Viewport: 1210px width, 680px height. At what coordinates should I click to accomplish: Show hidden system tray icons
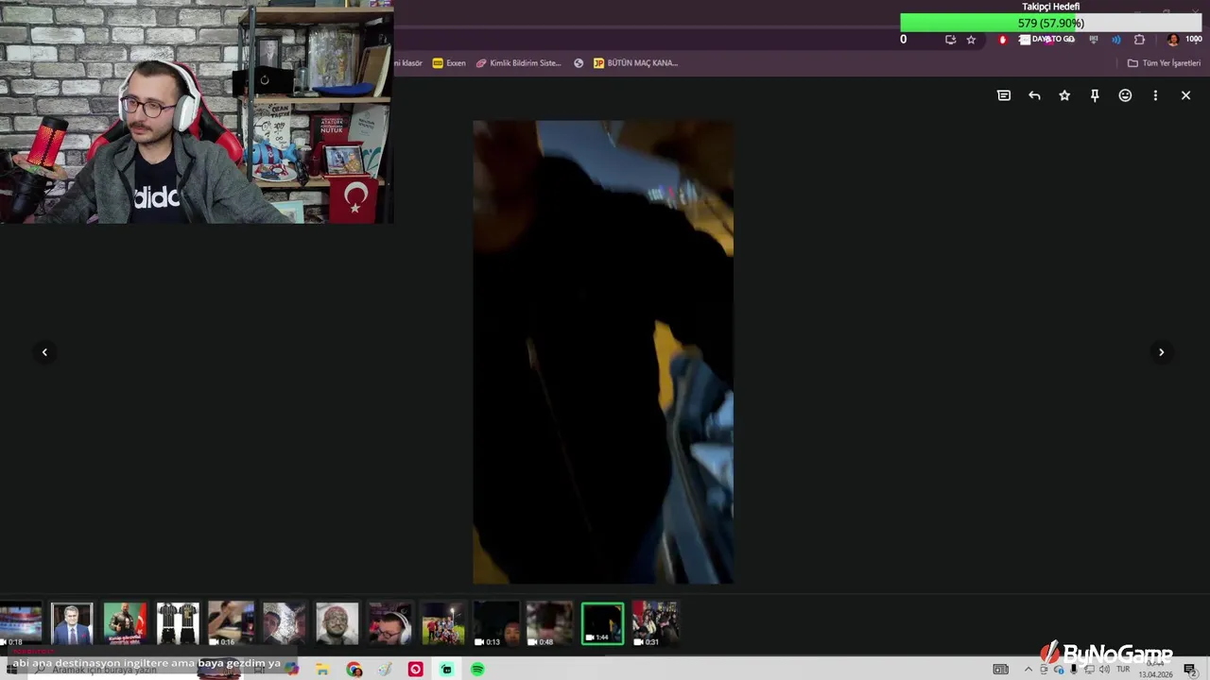point(1028,670)
